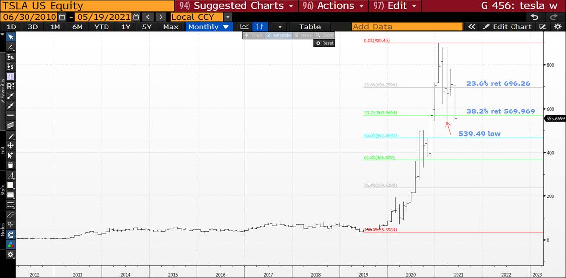Select the Fibonacci retracement R tool
Screen dimensions: 566x278
(x=10, y=86)
